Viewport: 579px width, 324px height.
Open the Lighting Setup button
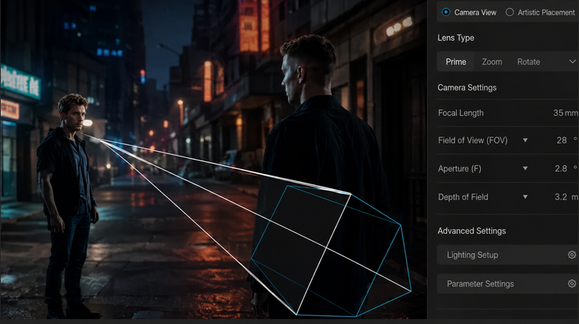(508, 255)
